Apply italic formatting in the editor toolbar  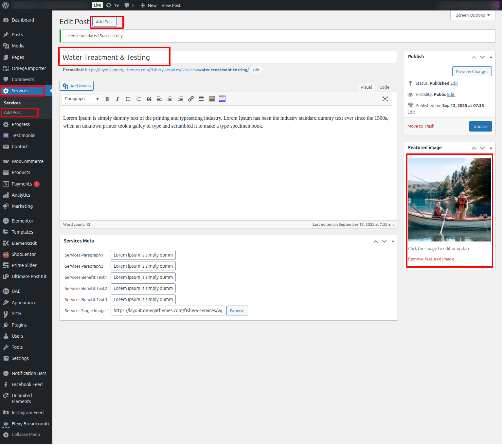point(117,99)
